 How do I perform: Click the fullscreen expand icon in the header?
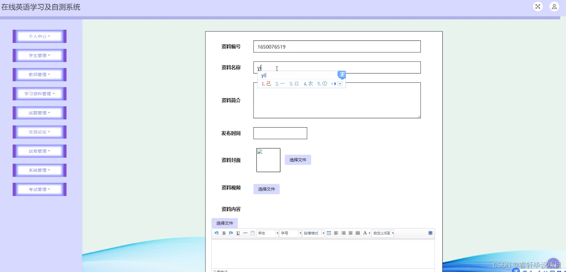coord(538,6)
